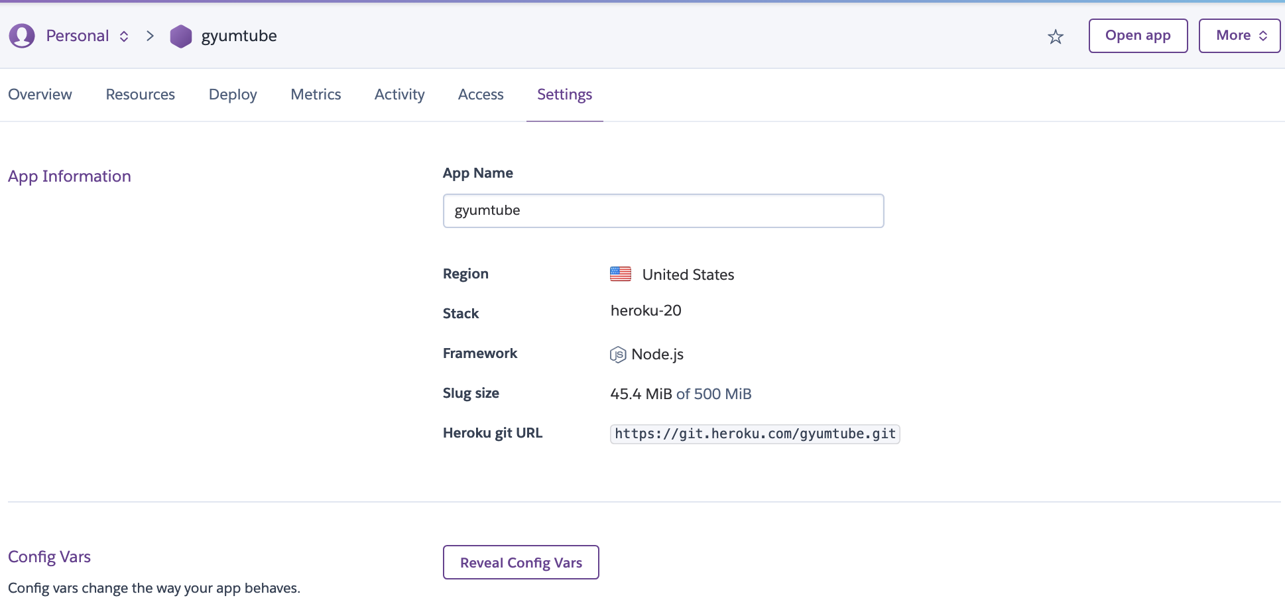This screenshot has height=602, width=1285.
Task: Click the Region label
Action: click(x=465, y=274)
